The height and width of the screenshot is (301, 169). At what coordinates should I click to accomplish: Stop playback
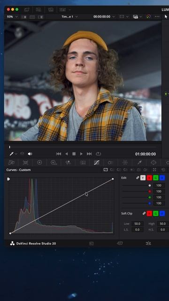pyautogui.click(x=74, y=154)
